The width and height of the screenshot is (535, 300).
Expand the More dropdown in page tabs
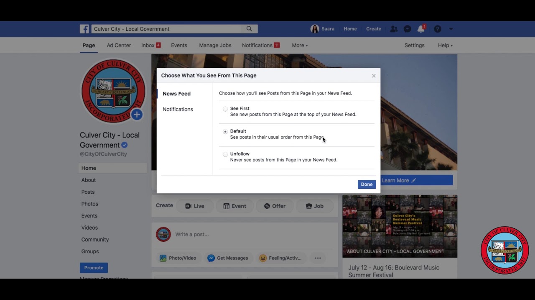point(300,45)
